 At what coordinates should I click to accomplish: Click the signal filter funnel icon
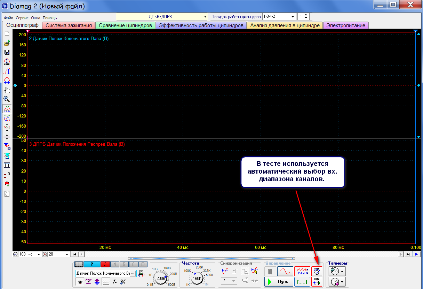coord(7,146)
